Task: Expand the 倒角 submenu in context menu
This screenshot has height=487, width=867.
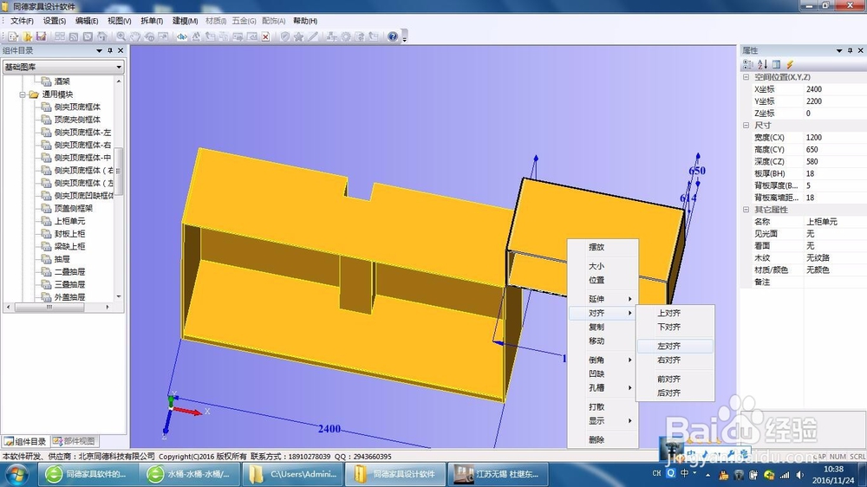Action: click(x=603, y=360)
